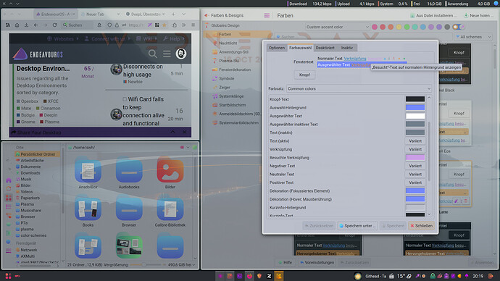
Task: Open the EndeavourOS forum search icon
Action: point(152,54)
